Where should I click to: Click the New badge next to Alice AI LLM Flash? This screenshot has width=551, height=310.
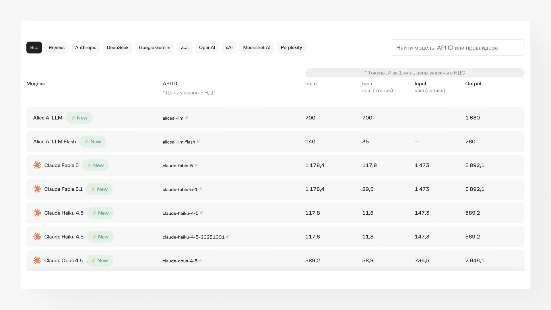pos(93,142)
